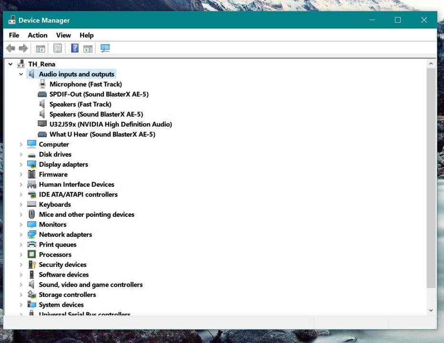Click the Device Manager title bar icon
The width and height of the screenshot is (444, 343).
coord(11,20)
